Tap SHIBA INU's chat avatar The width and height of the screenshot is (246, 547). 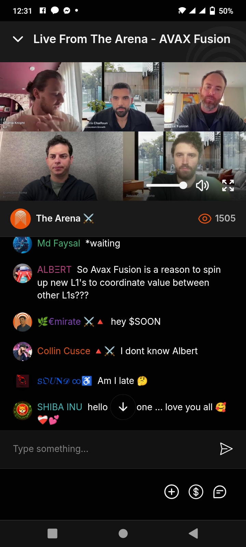coord(23,411)
